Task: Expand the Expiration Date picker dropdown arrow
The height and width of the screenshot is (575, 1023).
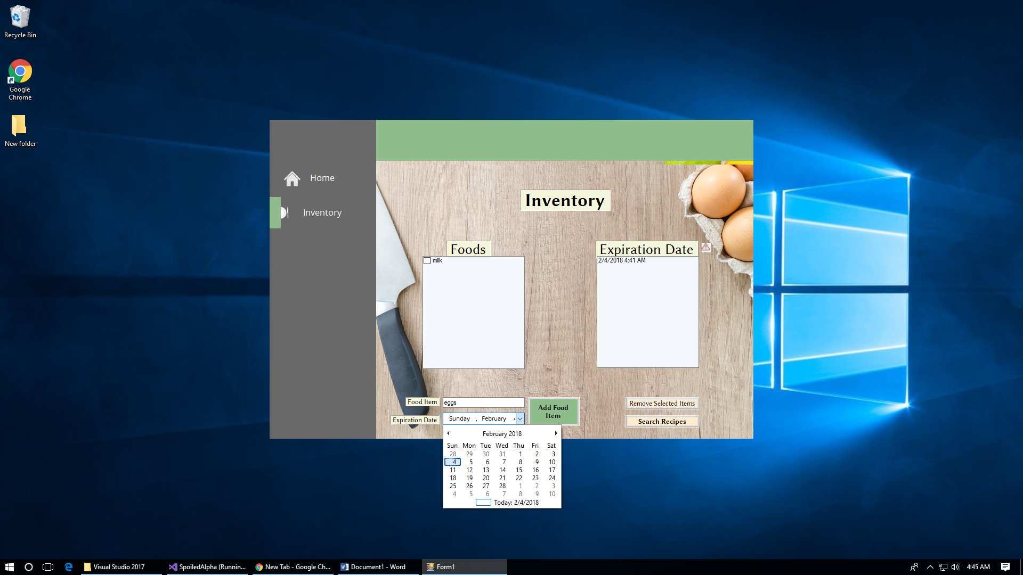Action: pyautogui.click(x=520, y=419)
